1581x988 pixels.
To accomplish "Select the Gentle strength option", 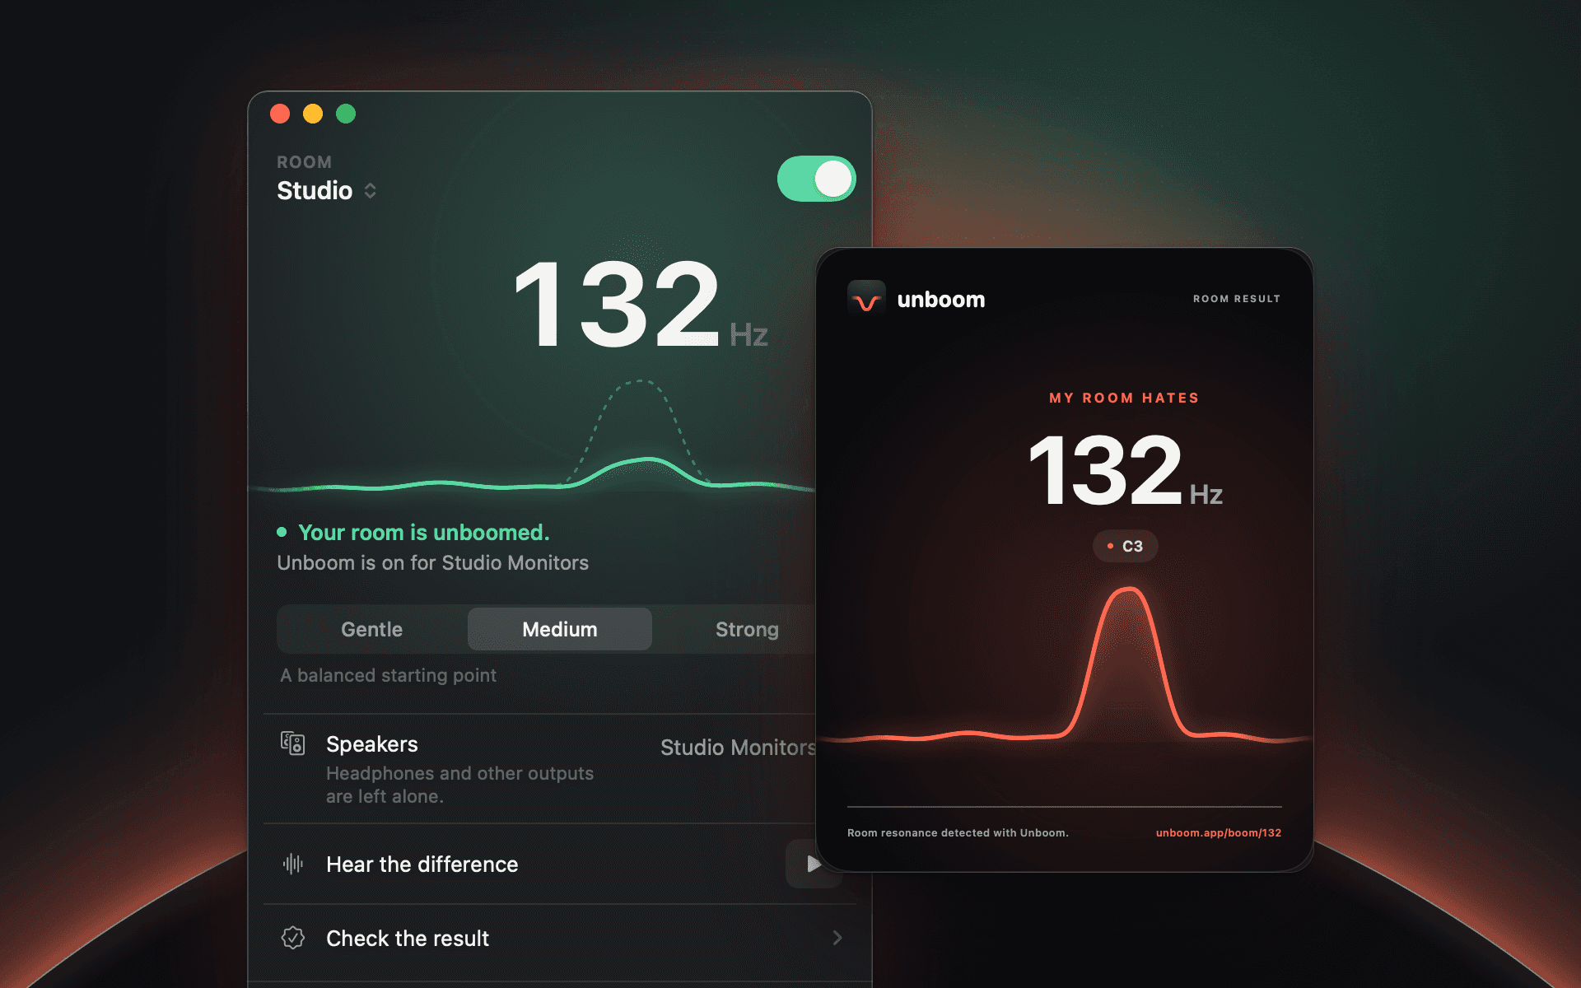I will point(372,629).
